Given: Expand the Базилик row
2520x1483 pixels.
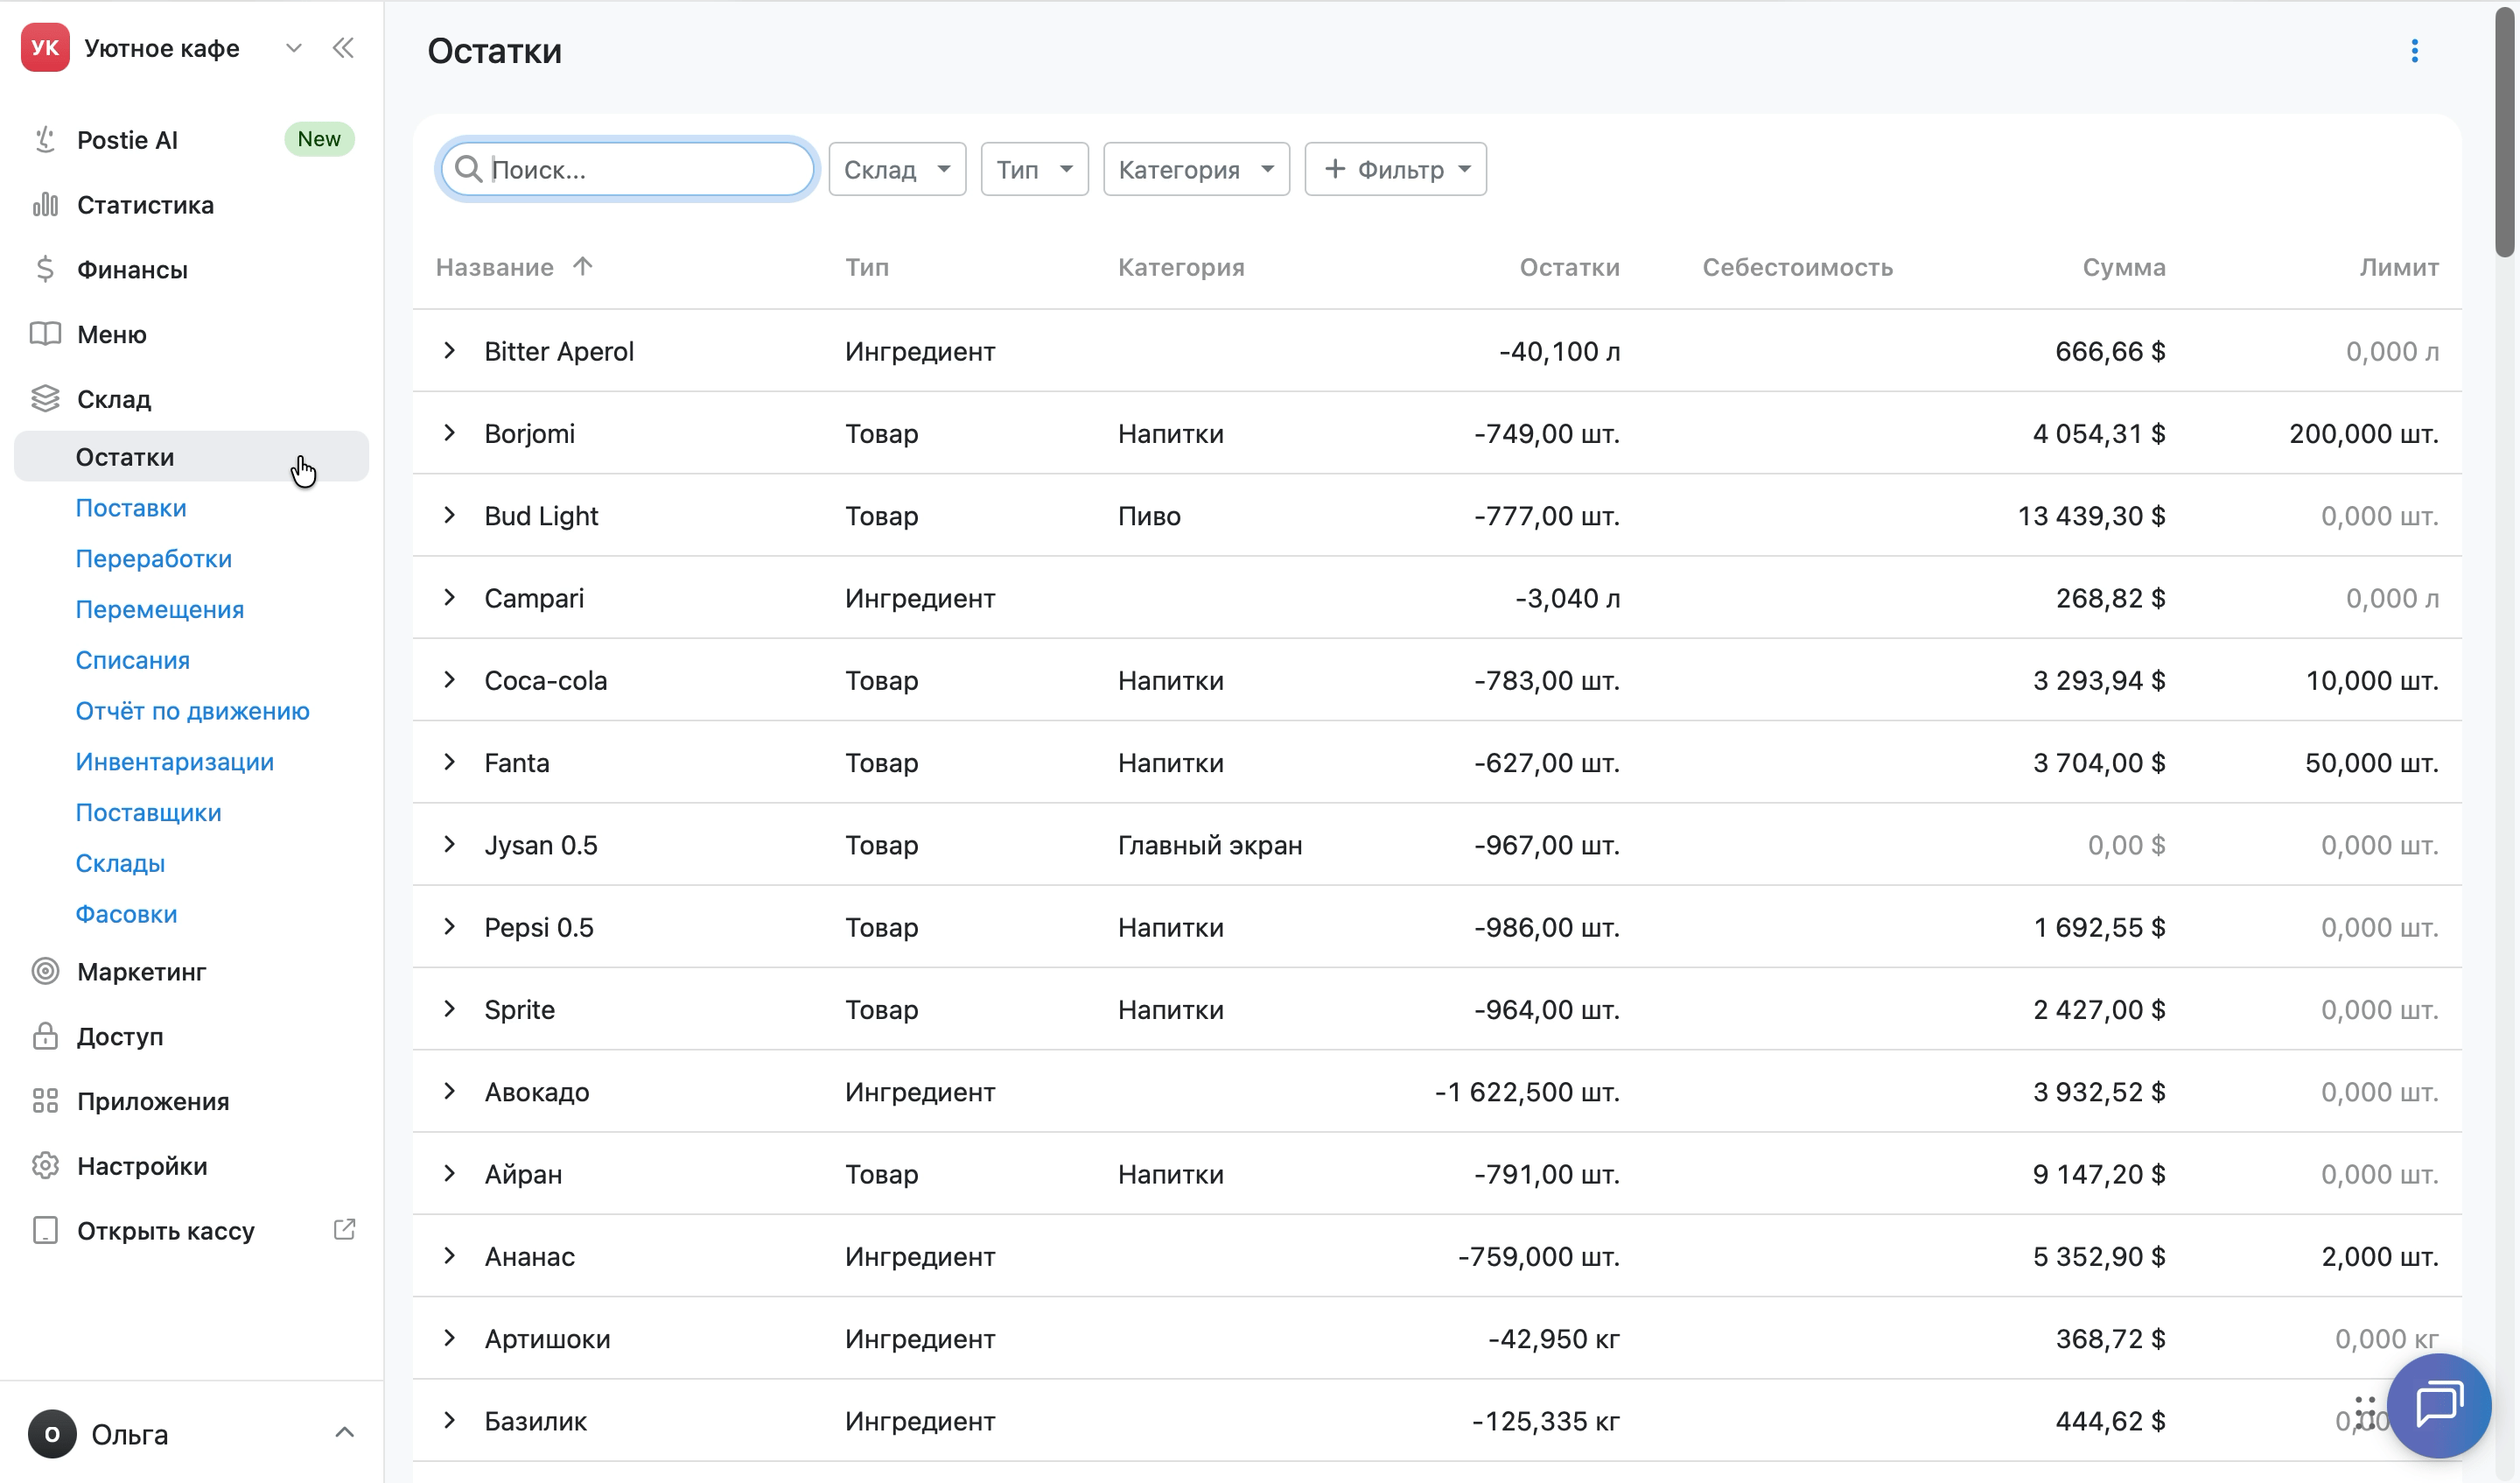Looking at the screenshot, I should [450, 1420].
